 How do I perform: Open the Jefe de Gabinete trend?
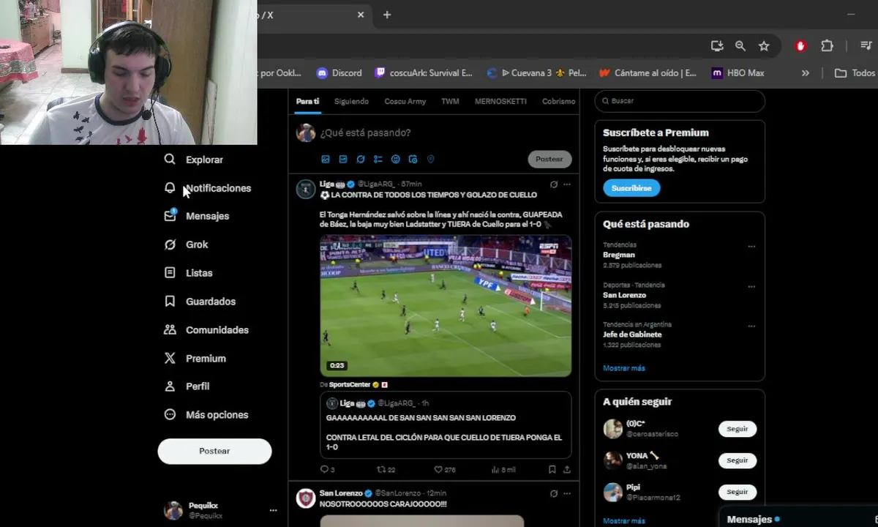point(632,334)
